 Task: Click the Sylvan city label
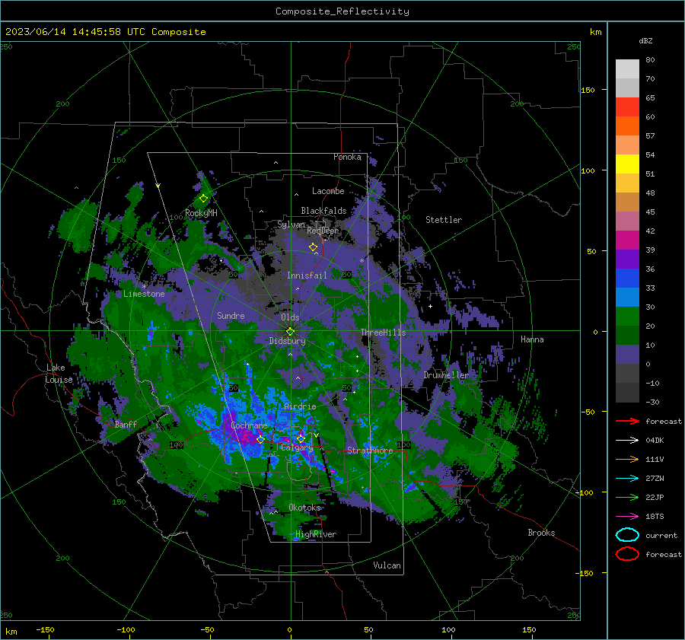coord(291,224)
